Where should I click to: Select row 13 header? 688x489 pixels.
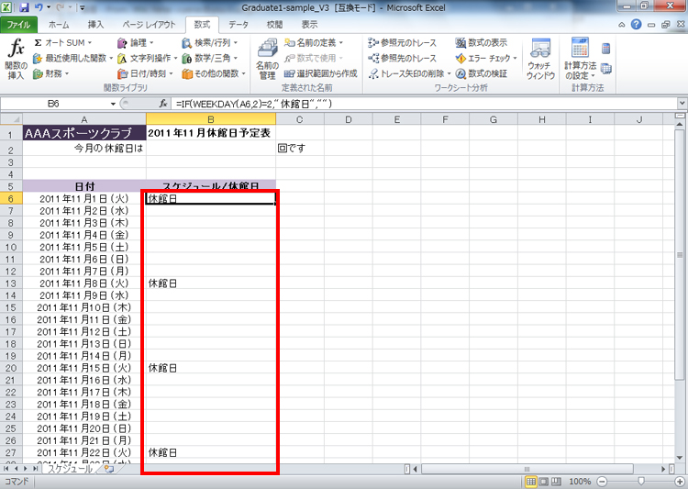point(11,283)
